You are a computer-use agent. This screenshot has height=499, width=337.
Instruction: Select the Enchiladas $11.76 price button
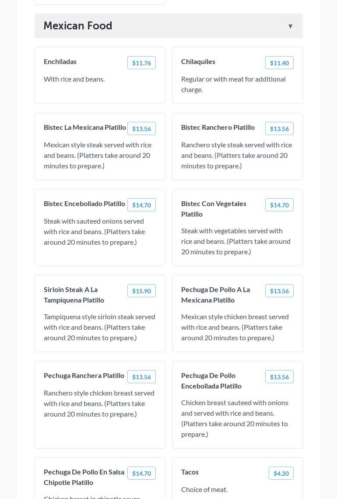click(141, 63)
